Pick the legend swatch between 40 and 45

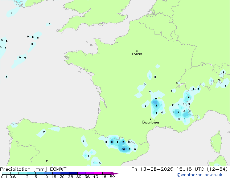(98, 173)
